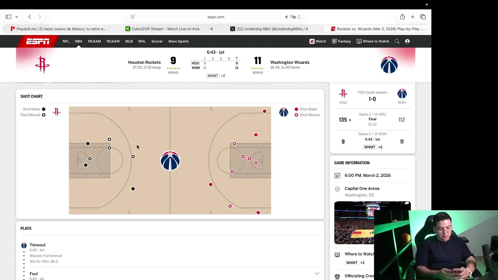Click the Capital One Arena text
This screenshot has width=498, height=280.
tap(362, 189)
